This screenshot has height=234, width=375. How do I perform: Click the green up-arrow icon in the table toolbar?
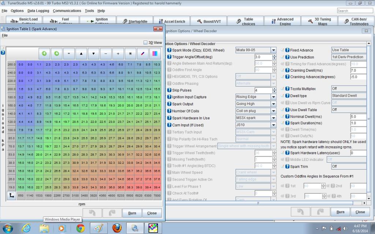44,53
